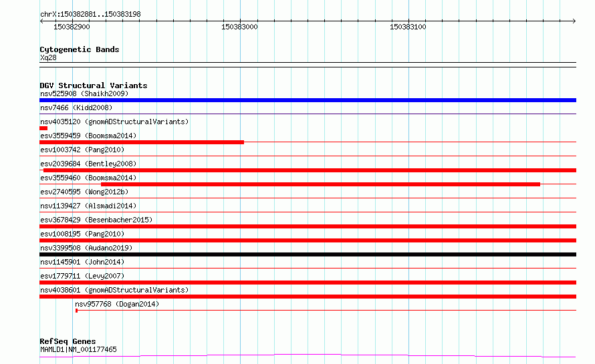The width and height of the screenshot is (595, 364).
Task: Select the red esv1008195 variant bar
Action: [308, 240]
